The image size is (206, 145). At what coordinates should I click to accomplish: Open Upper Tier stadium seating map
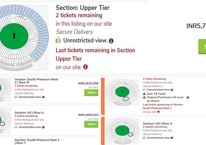point(24,38)
